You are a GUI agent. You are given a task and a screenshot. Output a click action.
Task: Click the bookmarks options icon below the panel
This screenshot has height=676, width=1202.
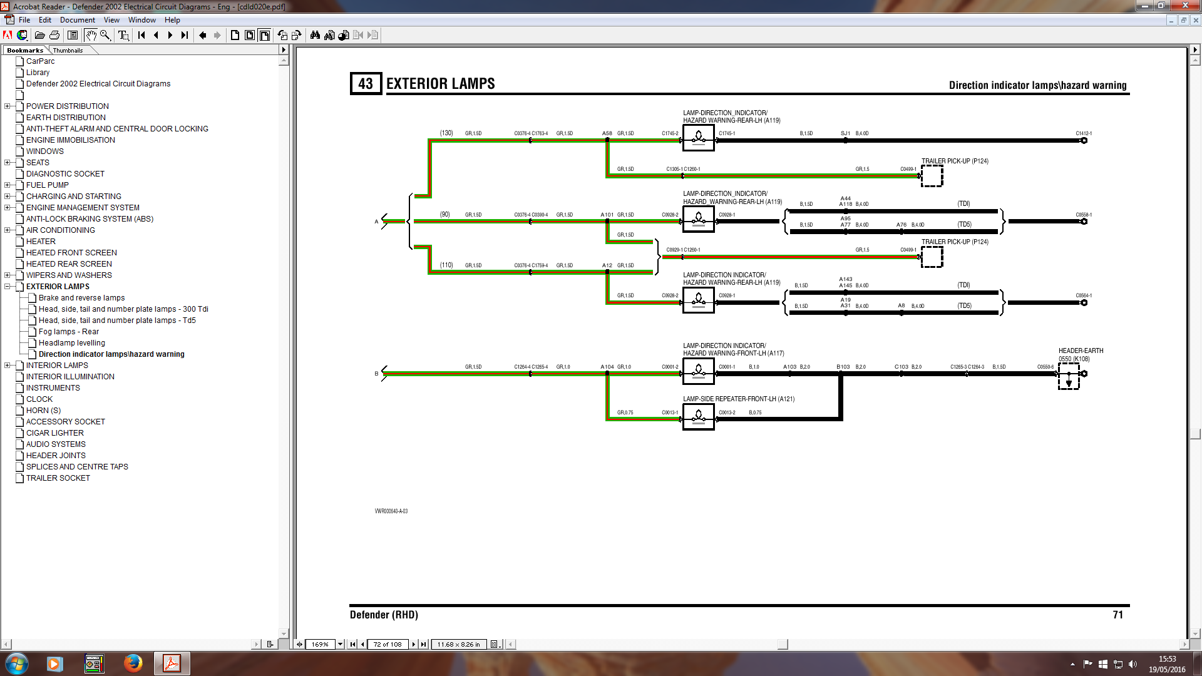pos(270,644)
